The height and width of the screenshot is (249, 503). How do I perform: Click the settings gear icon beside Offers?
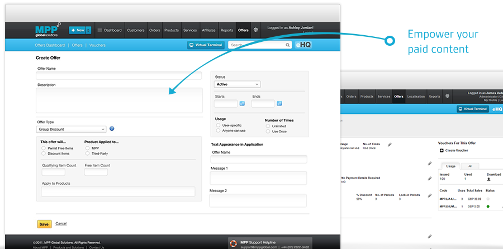pos(256,30)
